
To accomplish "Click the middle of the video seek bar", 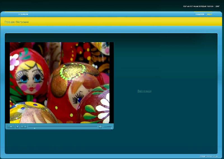I will [63, 127].
